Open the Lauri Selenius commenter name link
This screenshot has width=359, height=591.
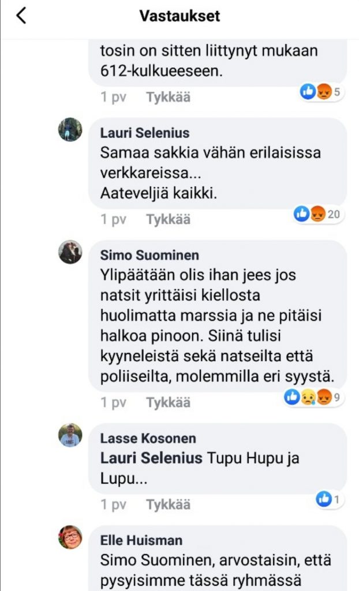tap(145, 133)
